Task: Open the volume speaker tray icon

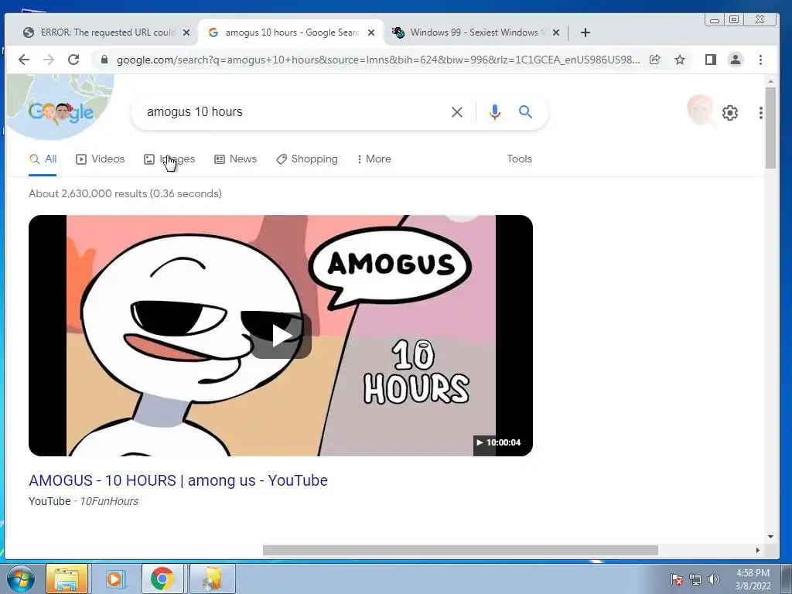Action: pos(713,579)
